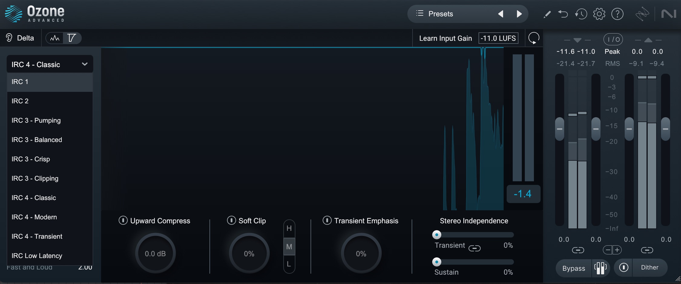Viewport: 681px width, 284px height.
Task: Open the history clock icon
Action: click(581, 14)
